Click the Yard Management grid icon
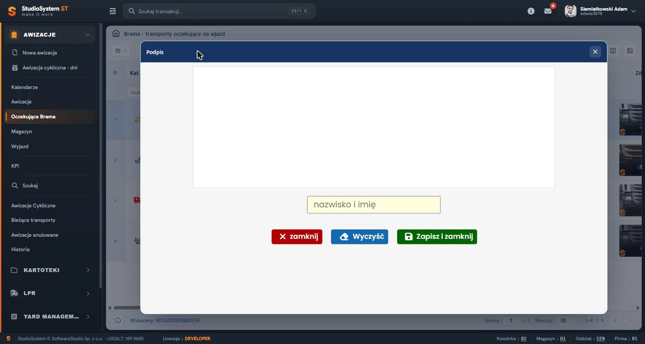Image resolution: width=645 pixels, height=344 pixels. coord(14,317)
